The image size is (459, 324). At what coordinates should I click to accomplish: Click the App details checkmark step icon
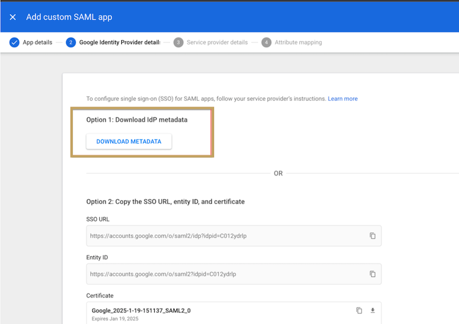click(x=14, y=42)
